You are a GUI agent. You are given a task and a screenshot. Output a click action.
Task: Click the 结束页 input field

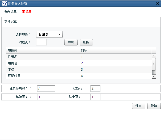[x=95, y=97]
